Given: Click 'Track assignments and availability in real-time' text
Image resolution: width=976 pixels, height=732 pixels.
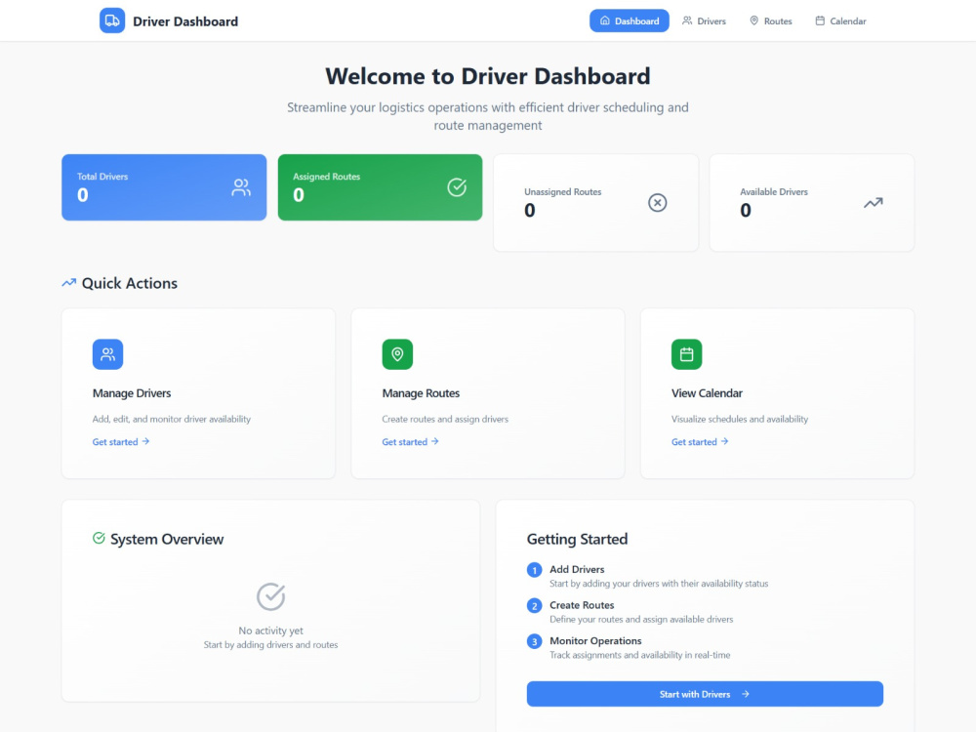Looking at the screenshot, I should [640, 656].
